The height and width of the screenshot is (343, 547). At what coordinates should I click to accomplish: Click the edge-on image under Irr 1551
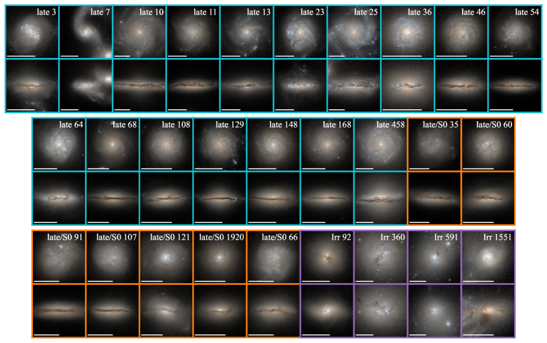pos(488,311)
